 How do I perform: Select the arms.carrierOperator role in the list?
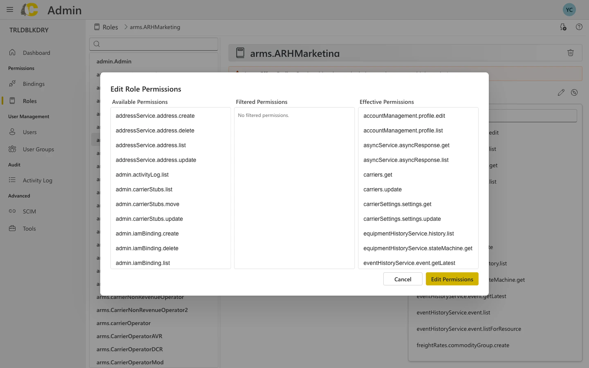[124, 323]
